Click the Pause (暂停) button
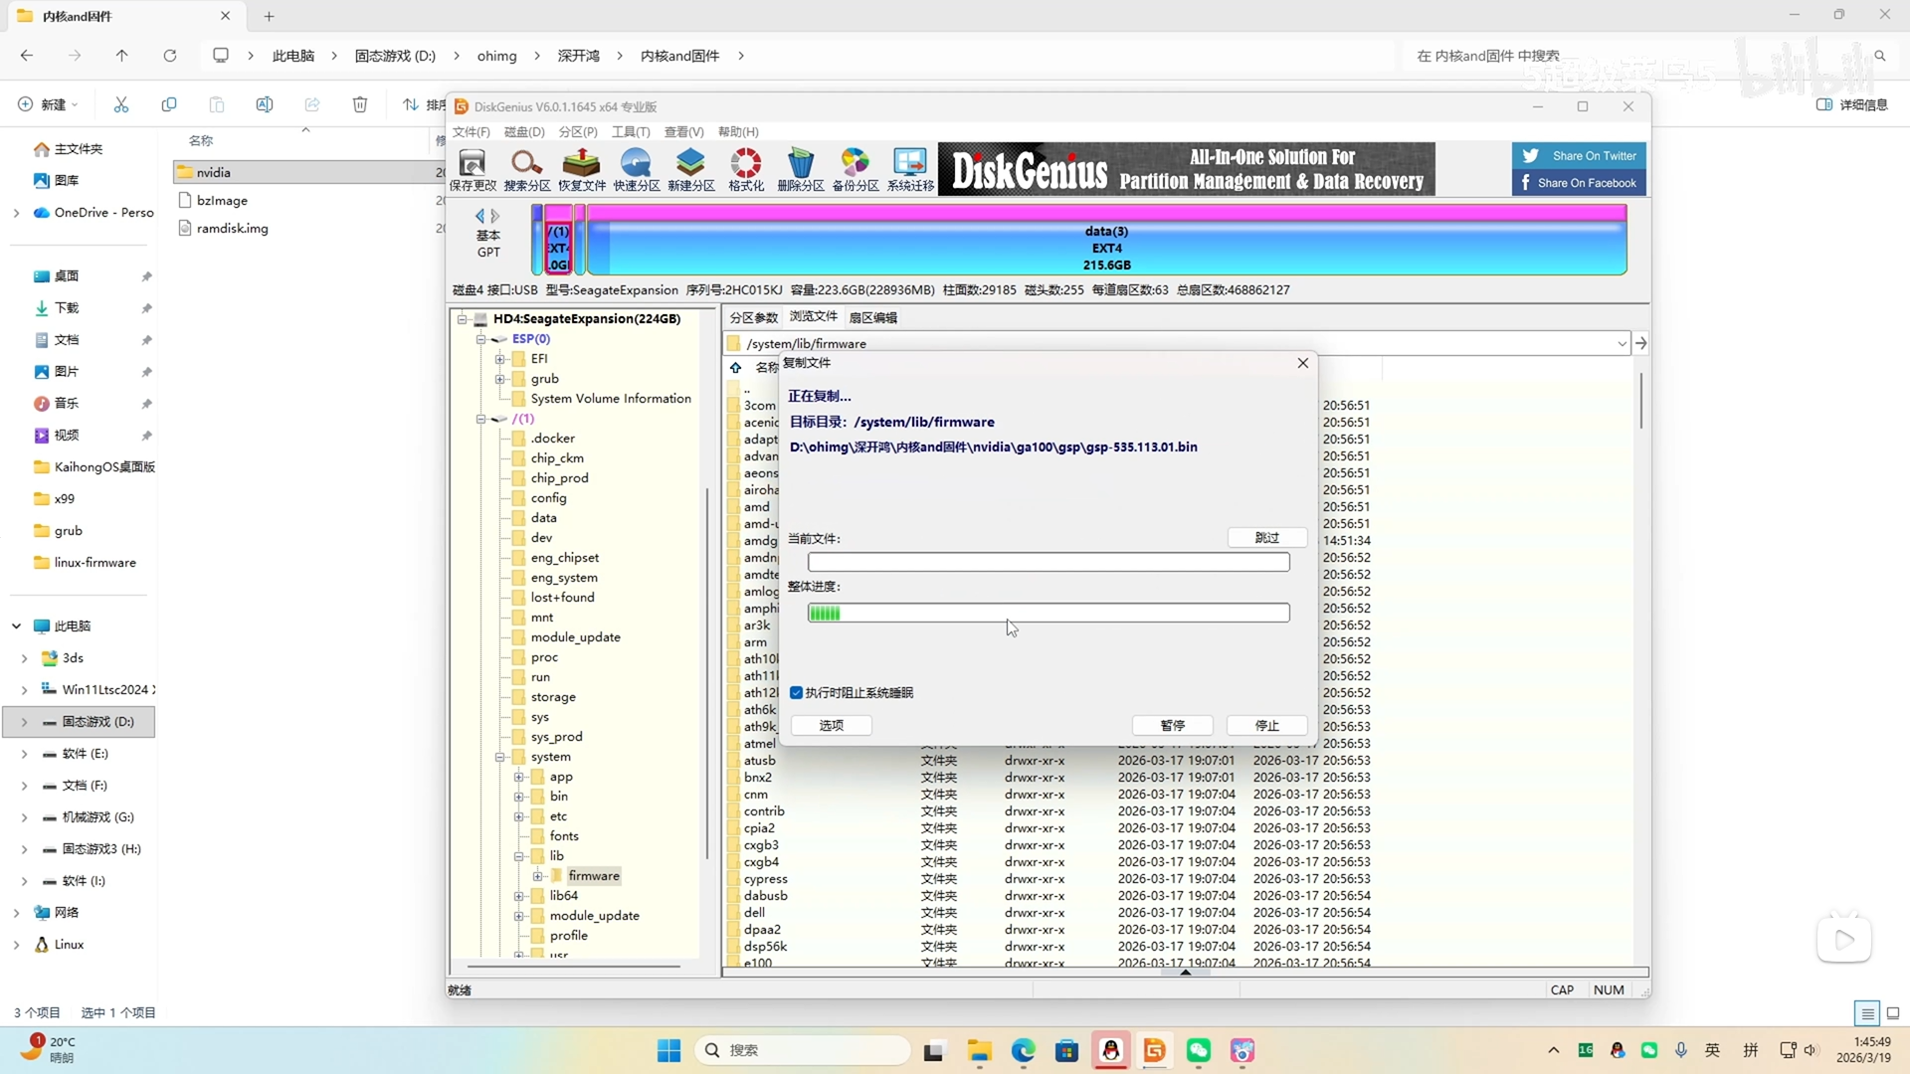The image size is (1910, 1074). click(x=1172, y=726)
